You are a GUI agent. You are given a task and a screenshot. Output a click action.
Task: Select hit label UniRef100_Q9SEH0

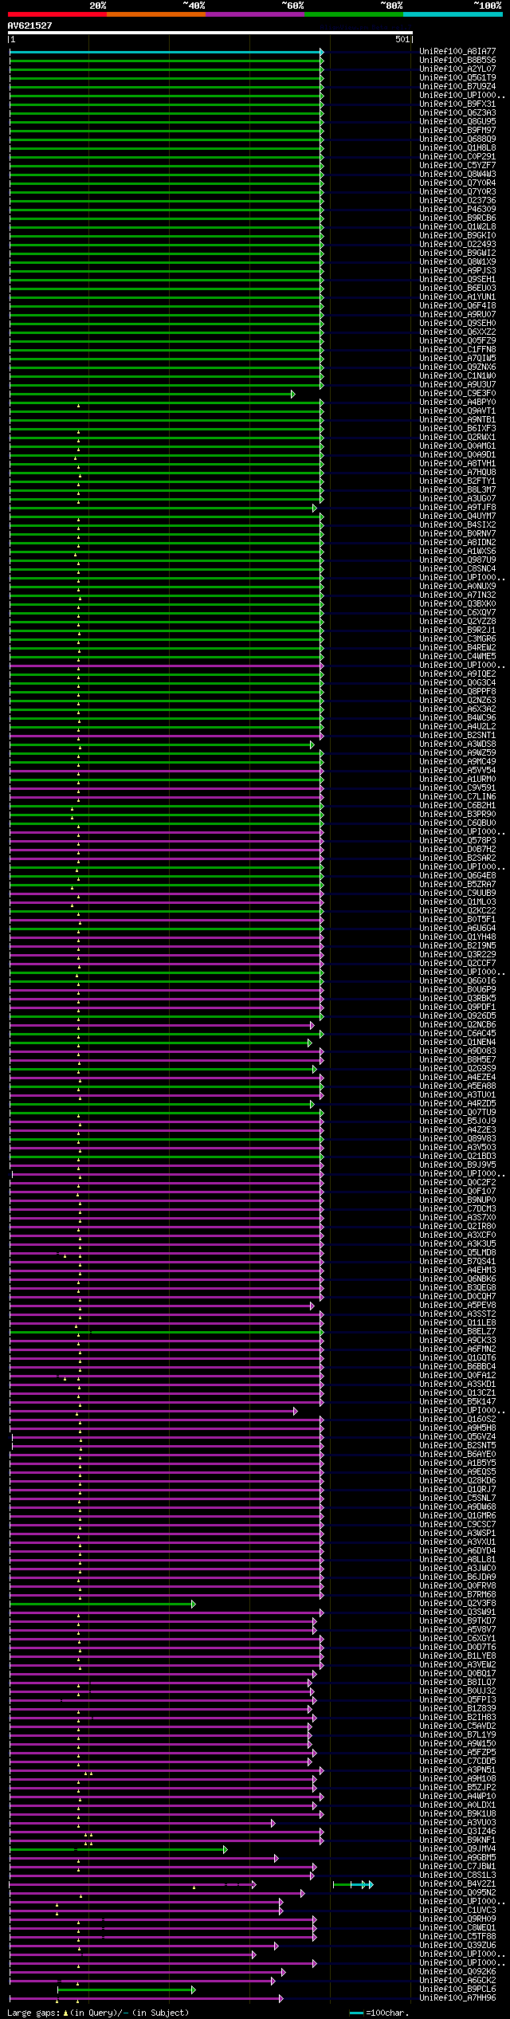pos(457,324)
